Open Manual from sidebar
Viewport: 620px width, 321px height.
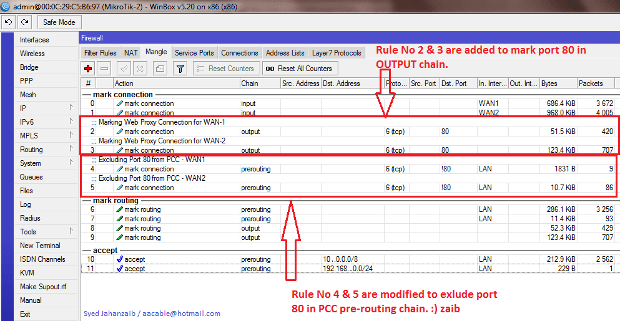(31, 300)
